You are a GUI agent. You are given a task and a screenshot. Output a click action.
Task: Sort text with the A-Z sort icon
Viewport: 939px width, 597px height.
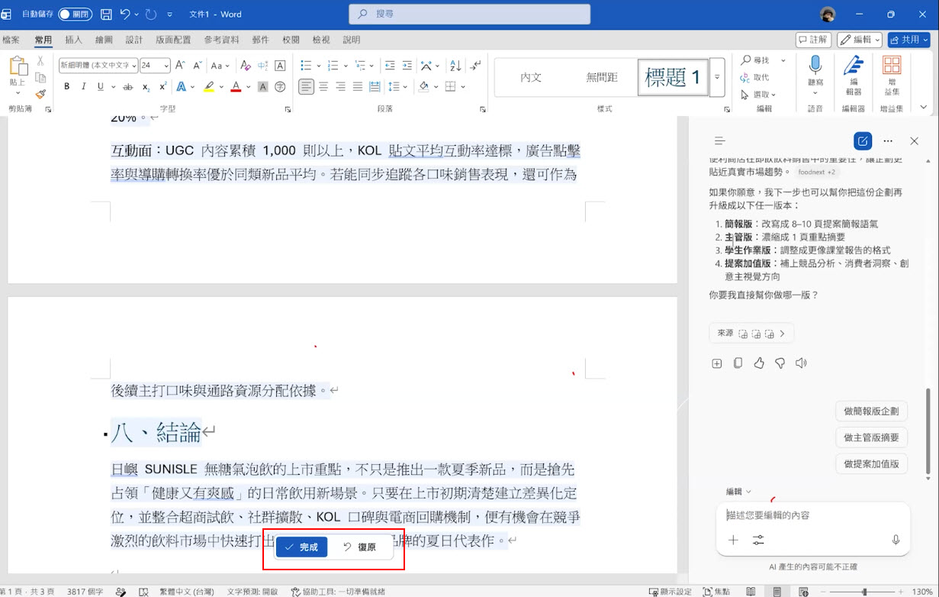click(x=455, y=66)
